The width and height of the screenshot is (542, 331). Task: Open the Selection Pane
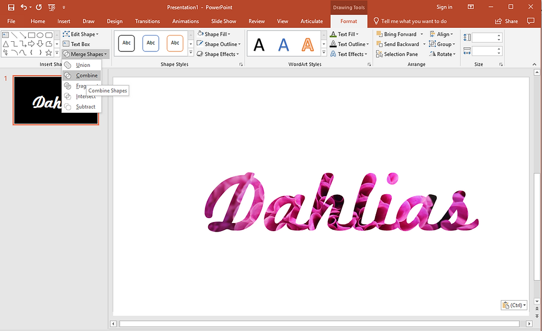397,54
